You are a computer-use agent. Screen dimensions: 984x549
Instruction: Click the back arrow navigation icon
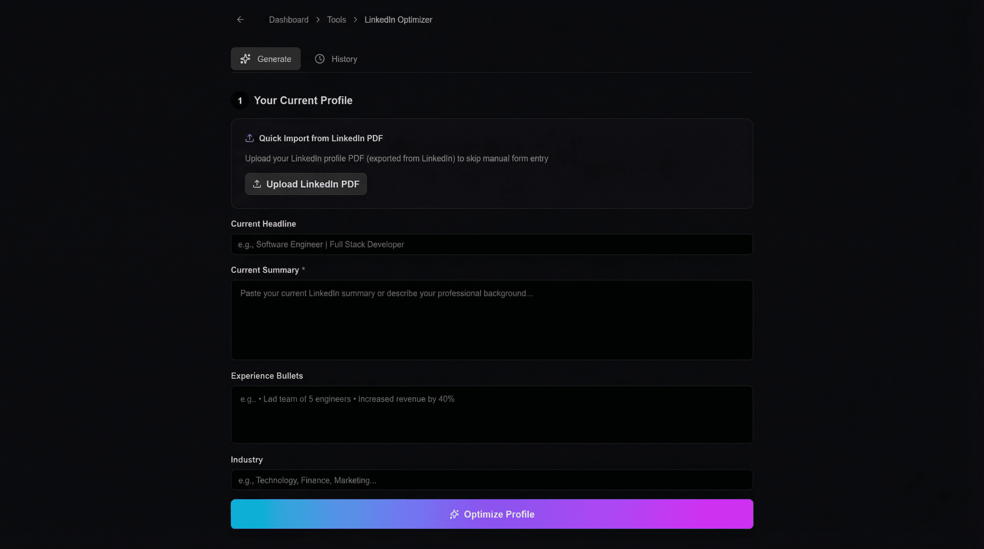240,19
